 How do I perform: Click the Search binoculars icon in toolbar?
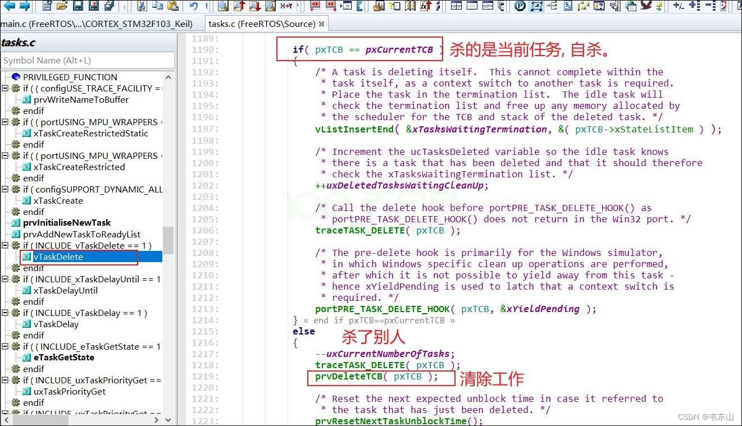click(x=223, y=6)
